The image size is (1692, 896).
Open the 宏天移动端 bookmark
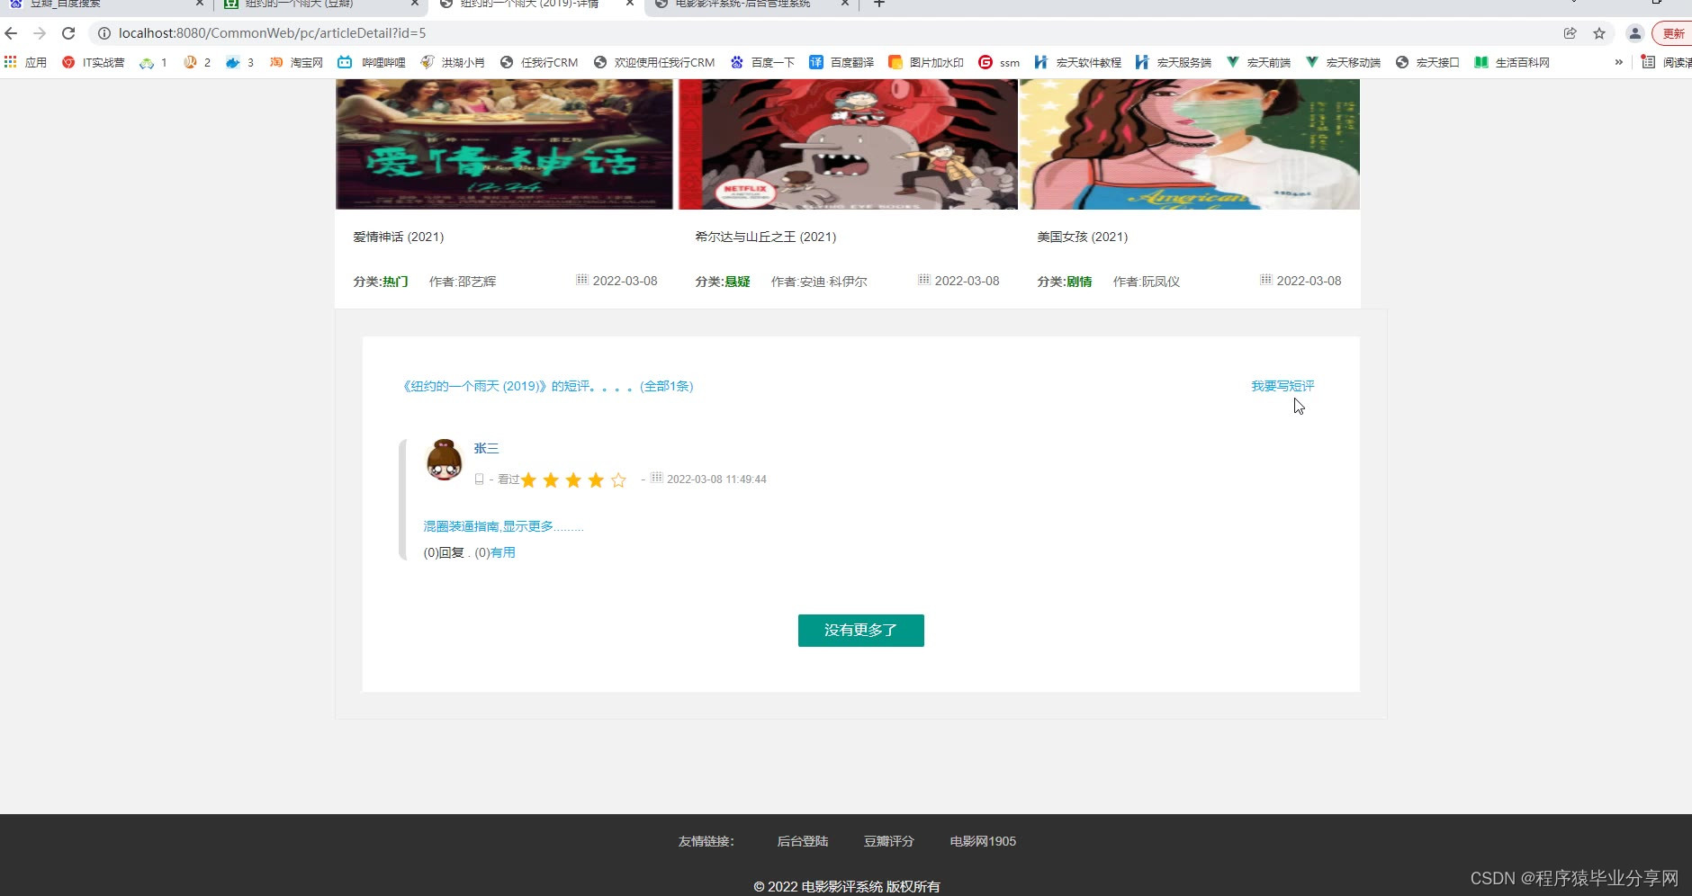[1343, 62]
